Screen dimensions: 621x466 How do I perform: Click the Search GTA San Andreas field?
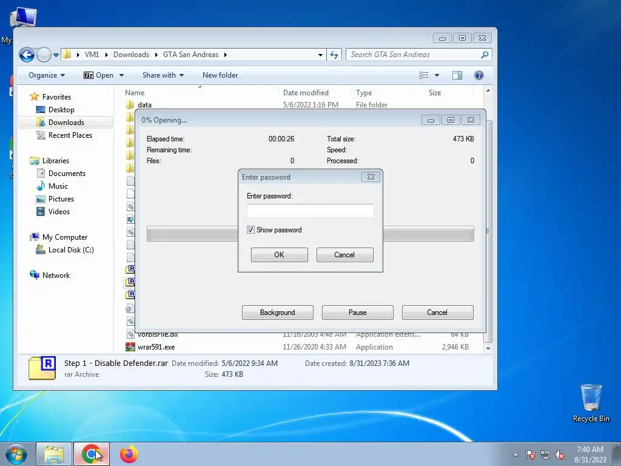pyautogui.click(x=418, y=55)
